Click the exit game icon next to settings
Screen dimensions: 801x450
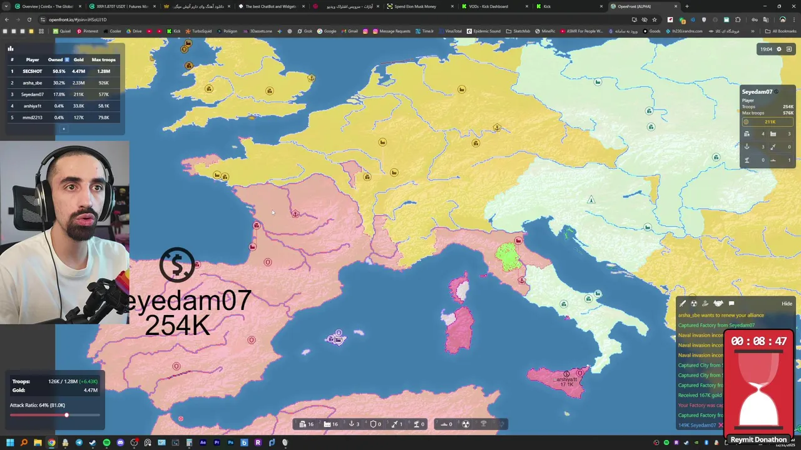click(789, 49)
